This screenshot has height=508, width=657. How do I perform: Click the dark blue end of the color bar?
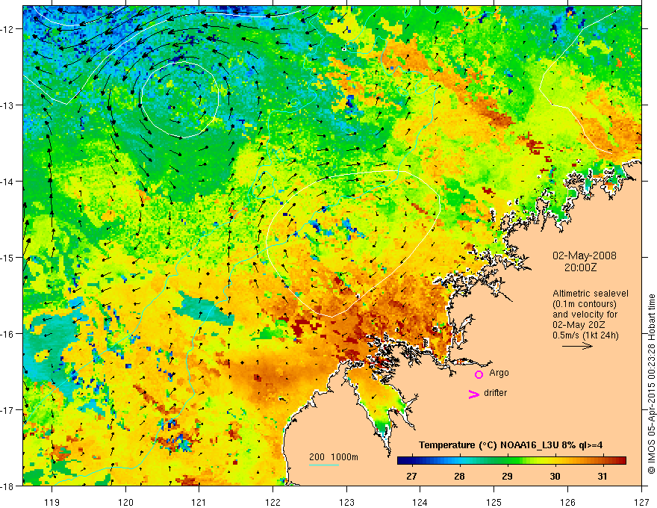[402, 461]
